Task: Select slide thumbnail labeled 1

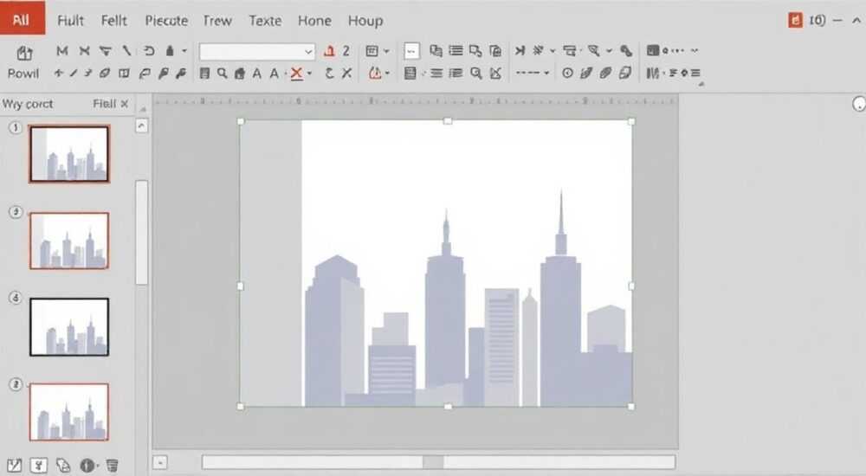Action: coord(69,153)
